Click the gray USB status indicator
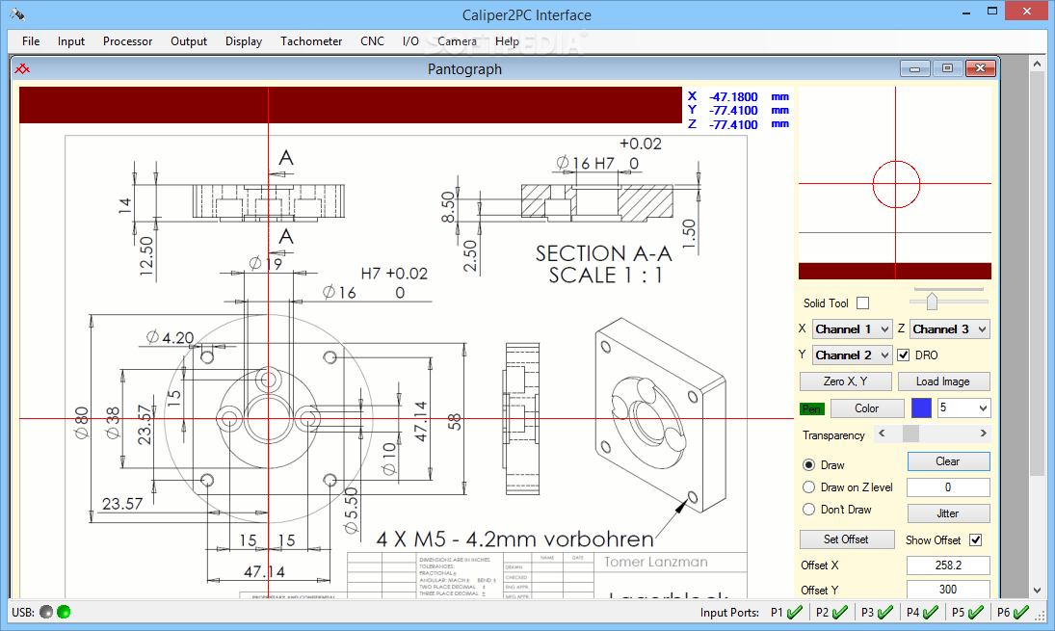This screenshot has width=1055, height=631. coord(46,612)
